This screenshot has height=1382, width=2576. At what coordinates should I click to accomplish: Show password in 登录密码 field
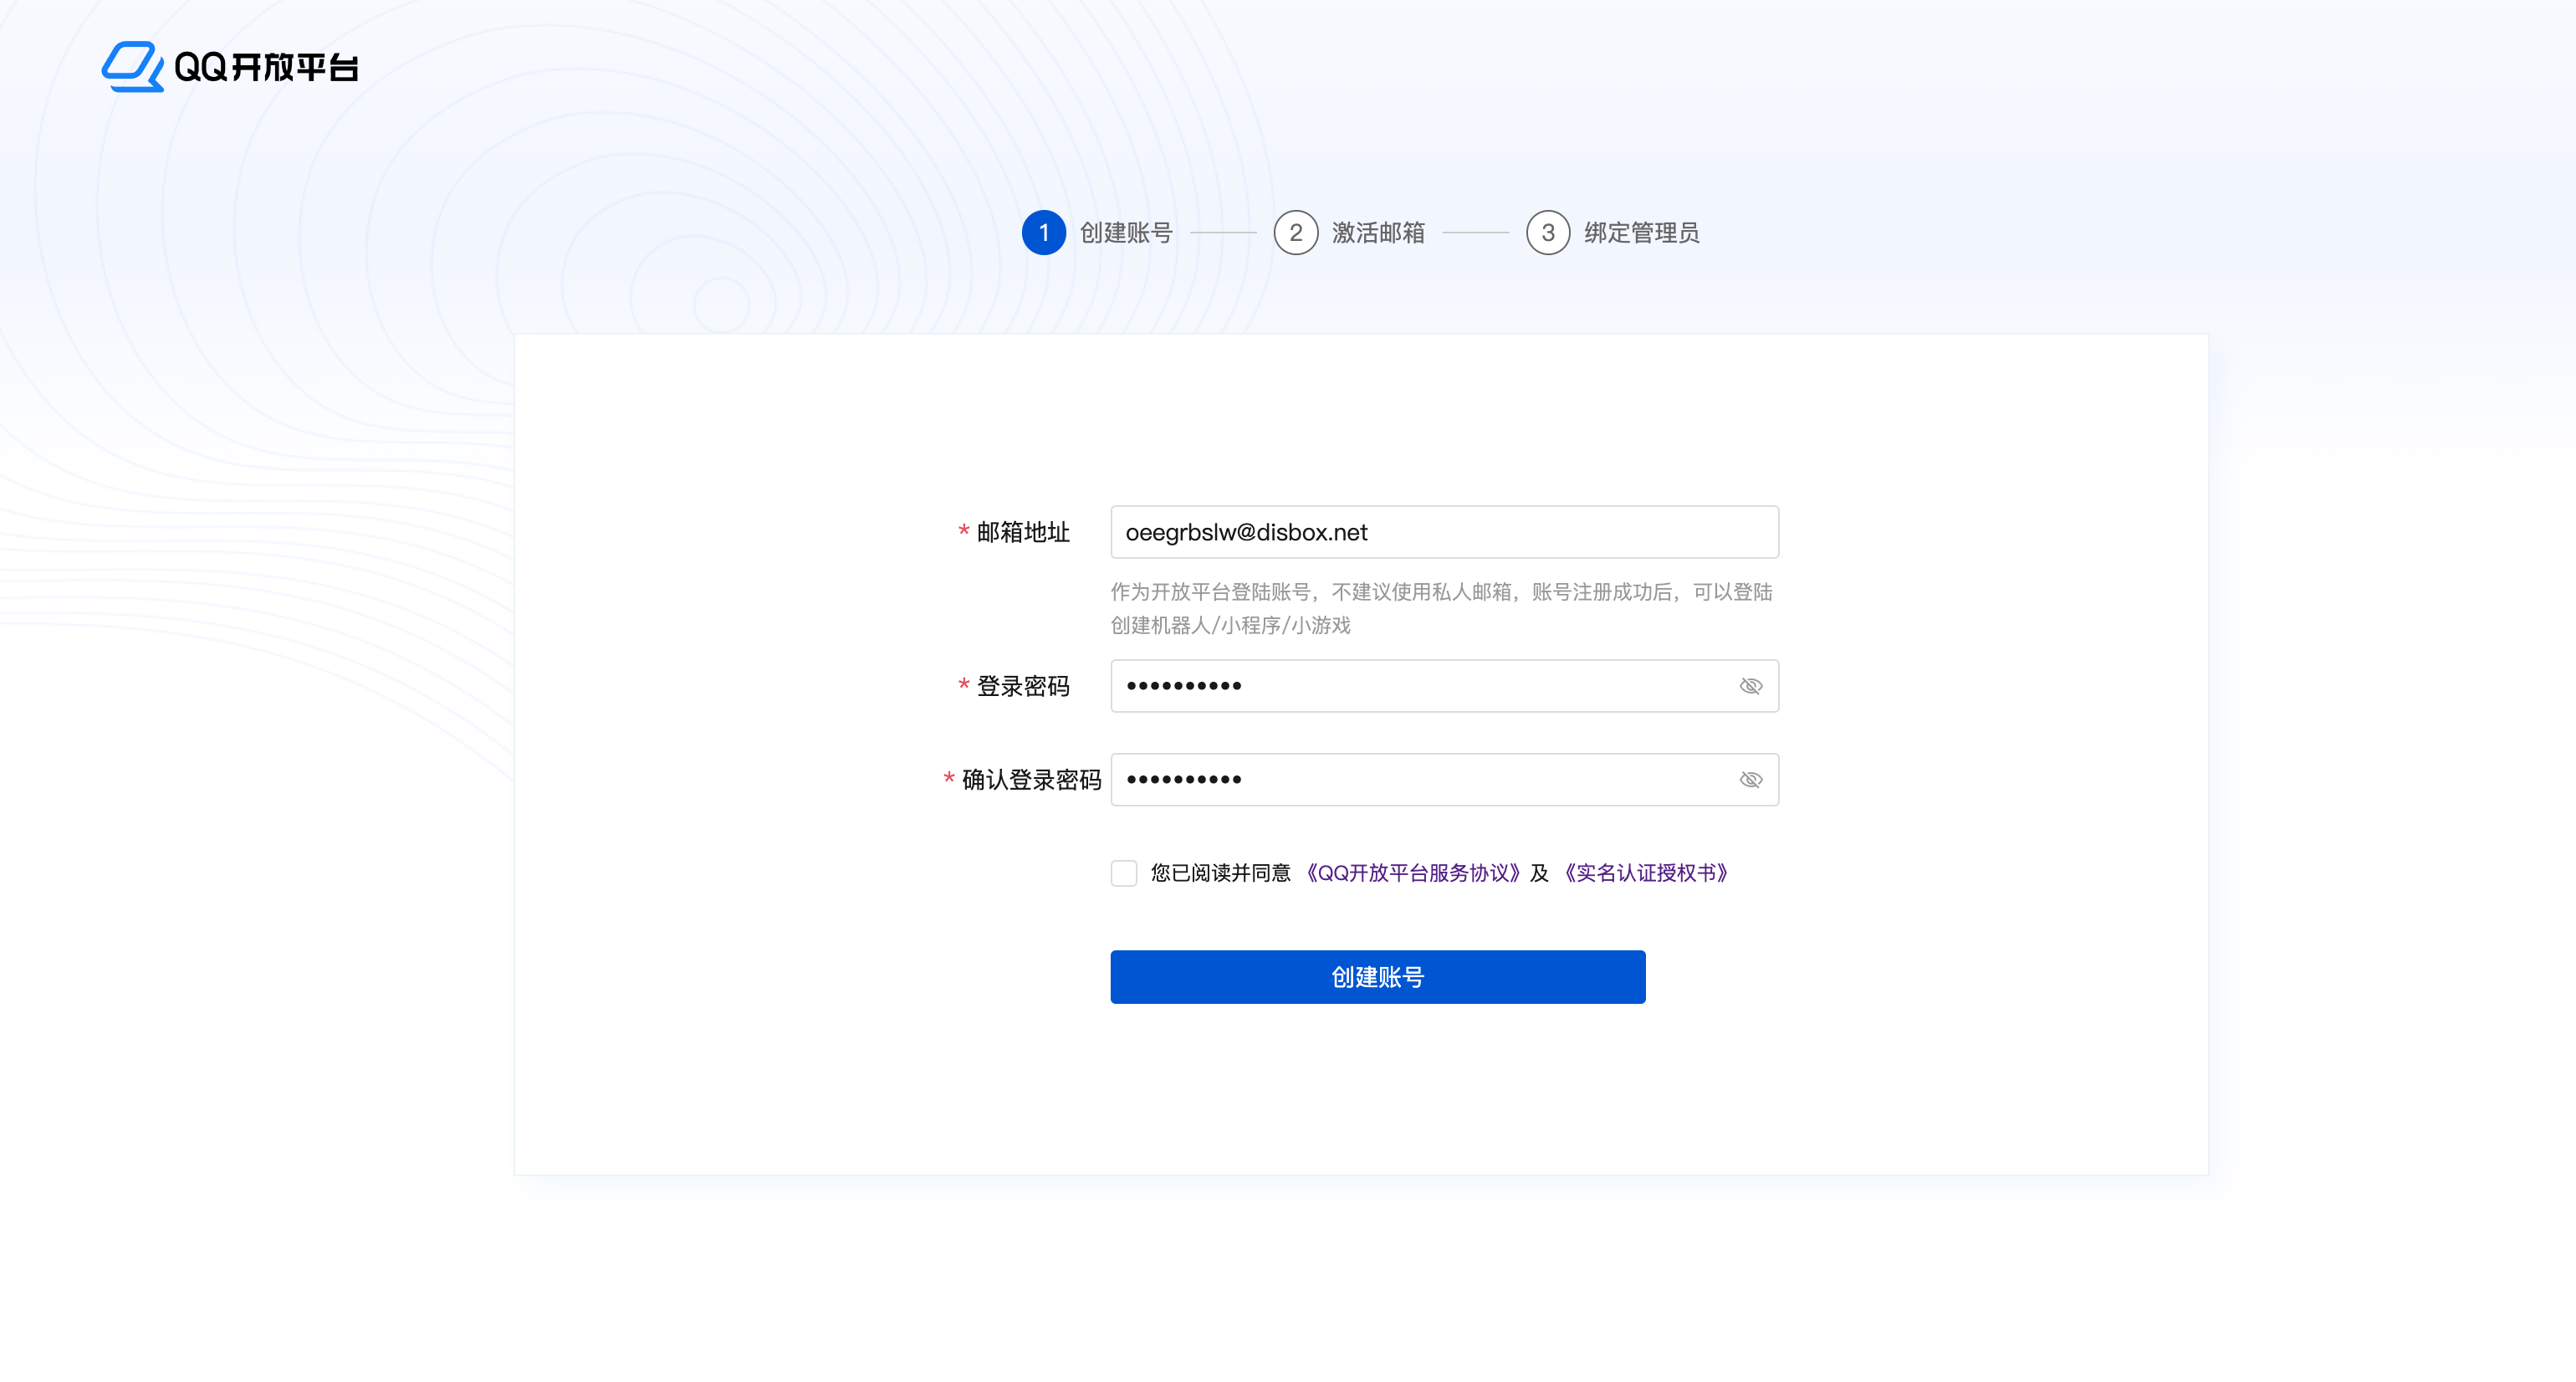point(1750,686)
